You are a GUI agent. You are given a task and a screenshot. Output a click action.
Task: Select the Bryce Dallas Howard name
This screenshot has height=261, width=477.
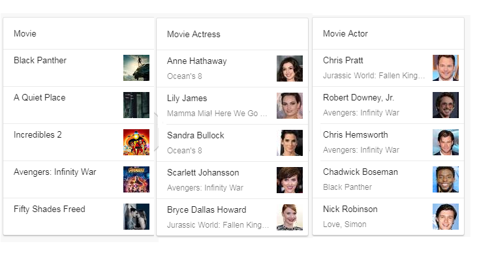click(207, 209)
